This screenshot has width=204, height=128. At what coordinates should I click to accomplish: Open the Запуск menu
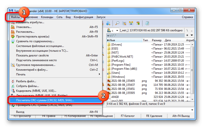(x=101, y=17)
